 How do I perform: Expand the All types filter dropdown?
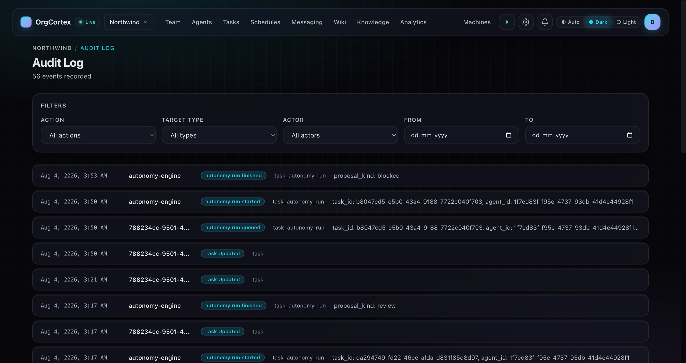pyautogui.click(x=219, y=135)
